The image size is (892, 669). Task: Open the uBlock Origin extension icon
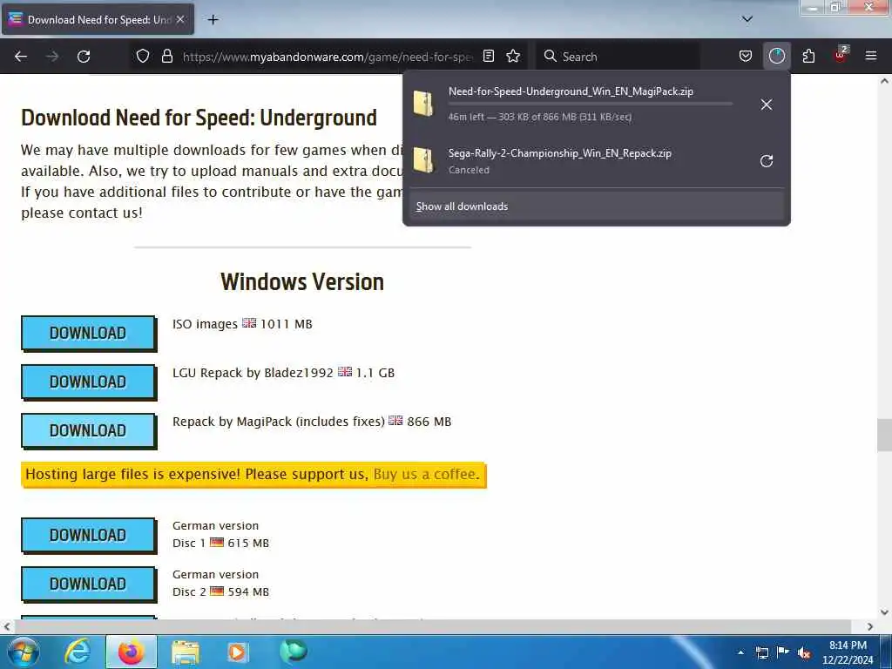tap(841, 55)
